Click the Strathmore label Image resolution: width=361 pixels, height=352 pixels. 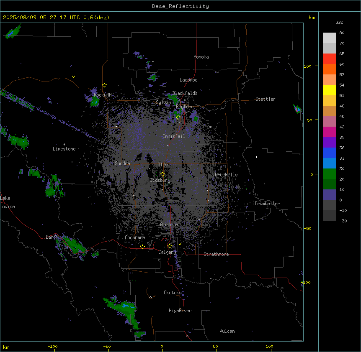click(216, 254)
